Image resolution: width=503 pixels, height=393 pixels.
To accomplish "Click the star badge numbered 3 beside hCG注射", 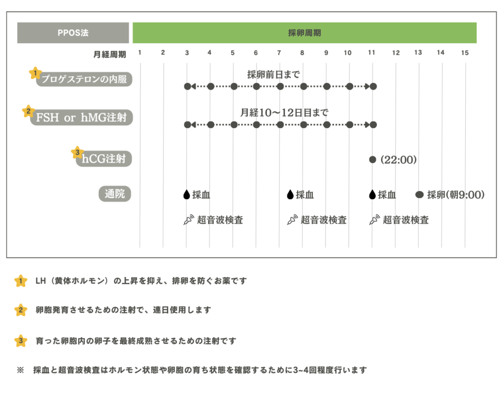I will (77, 152).
